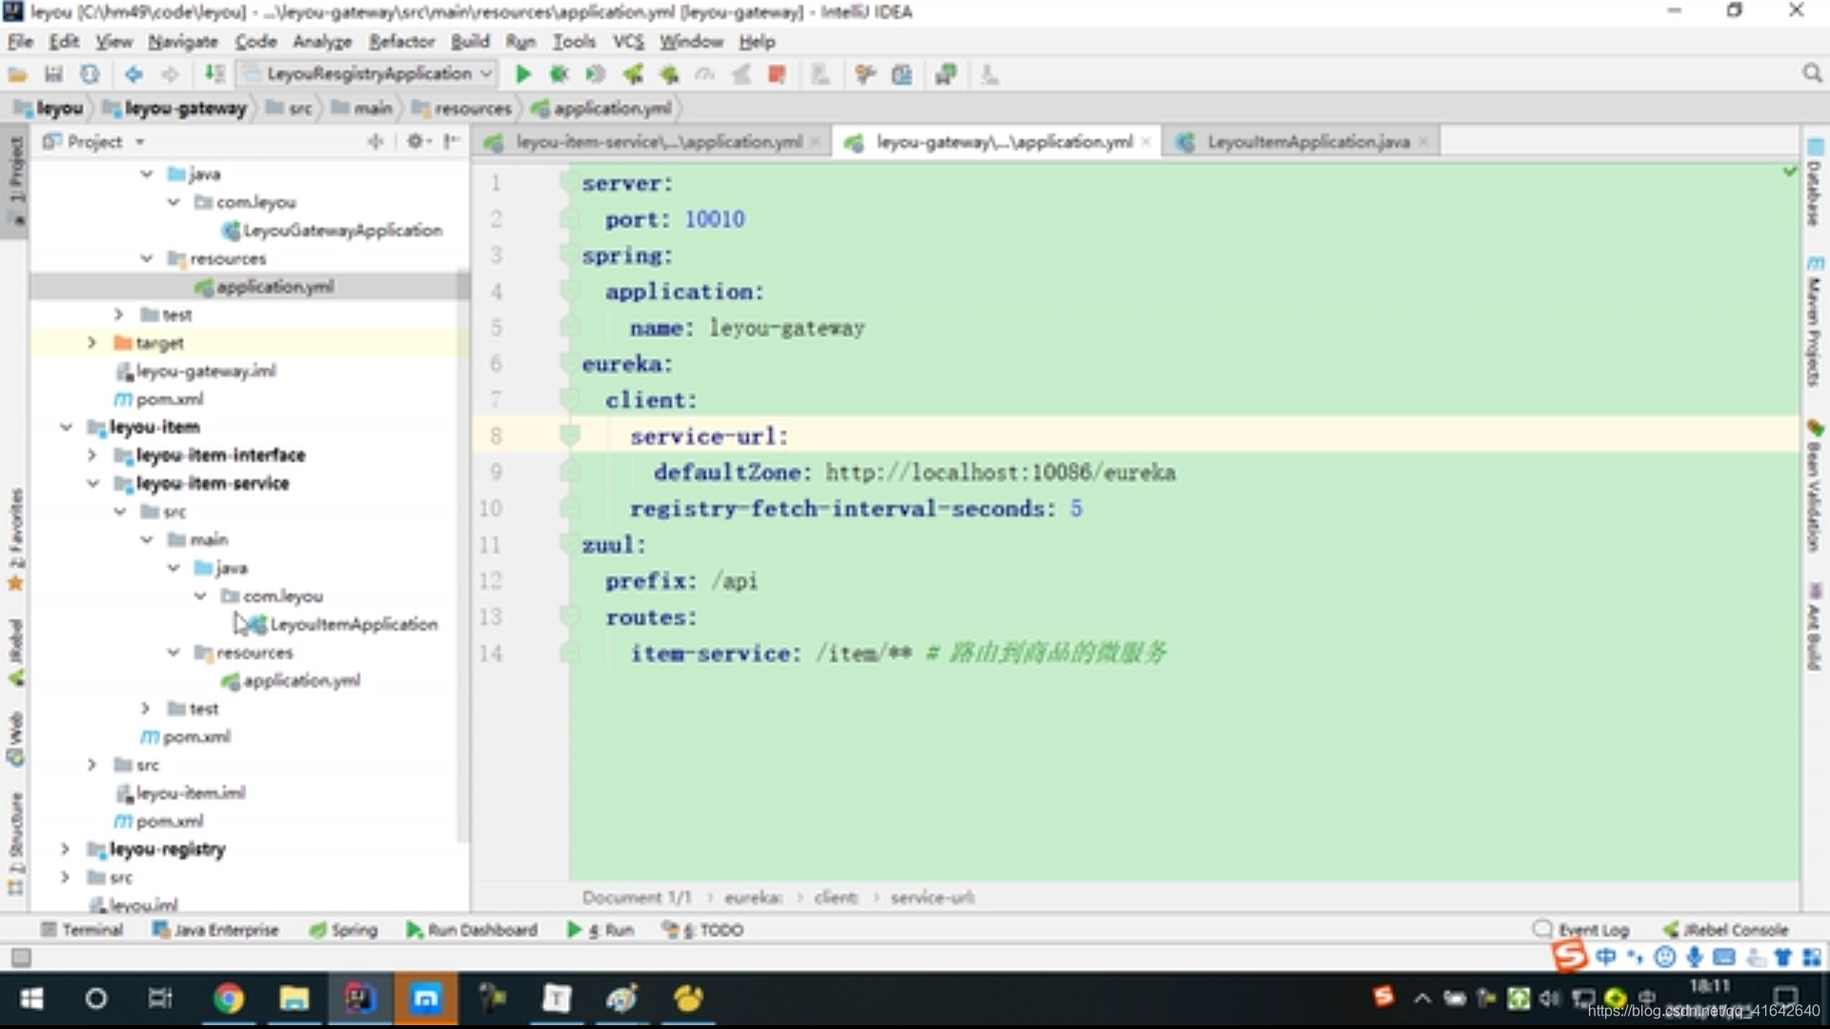Viewport: 1830px width, 1029px height.
Task: Open the Java Enterprise tool window
Action: coord(215,929)
